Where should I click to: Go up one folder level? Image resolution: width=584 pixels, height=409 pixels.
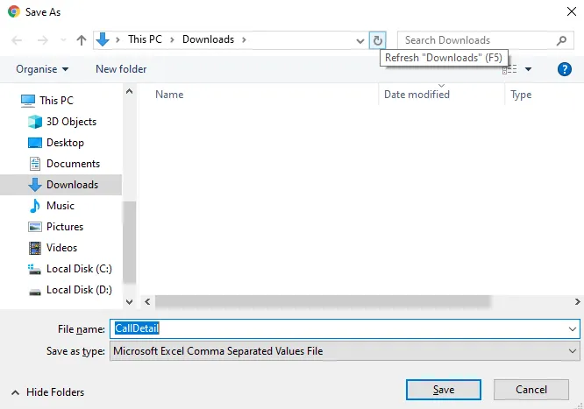[x=82, y=39]
